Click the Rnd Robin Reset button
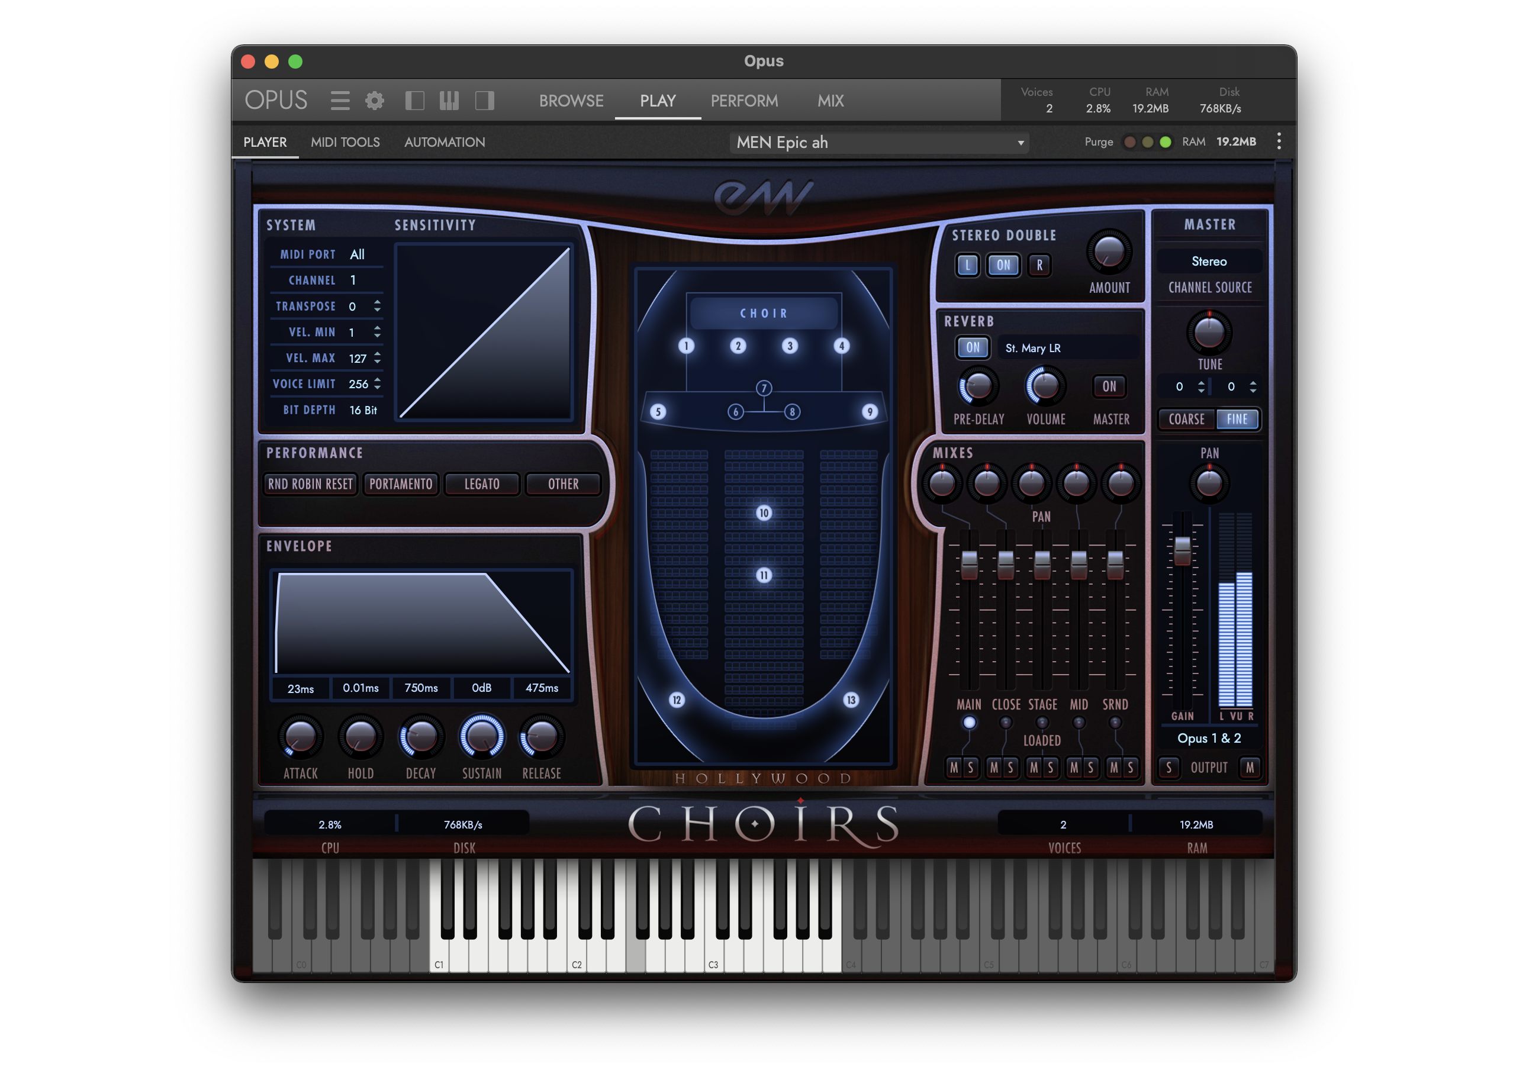Image resolution: width=1529 pixels, height=1070 pixels. (310, 484)
